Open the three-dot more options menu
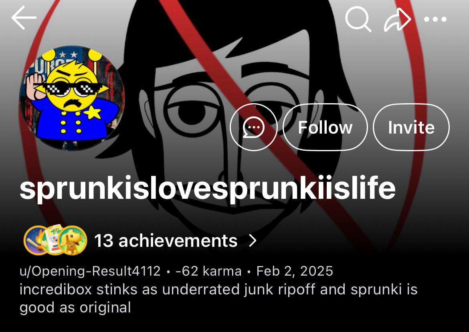The width and height of the screenshot is (469, 332). click(x=435, y=20)
